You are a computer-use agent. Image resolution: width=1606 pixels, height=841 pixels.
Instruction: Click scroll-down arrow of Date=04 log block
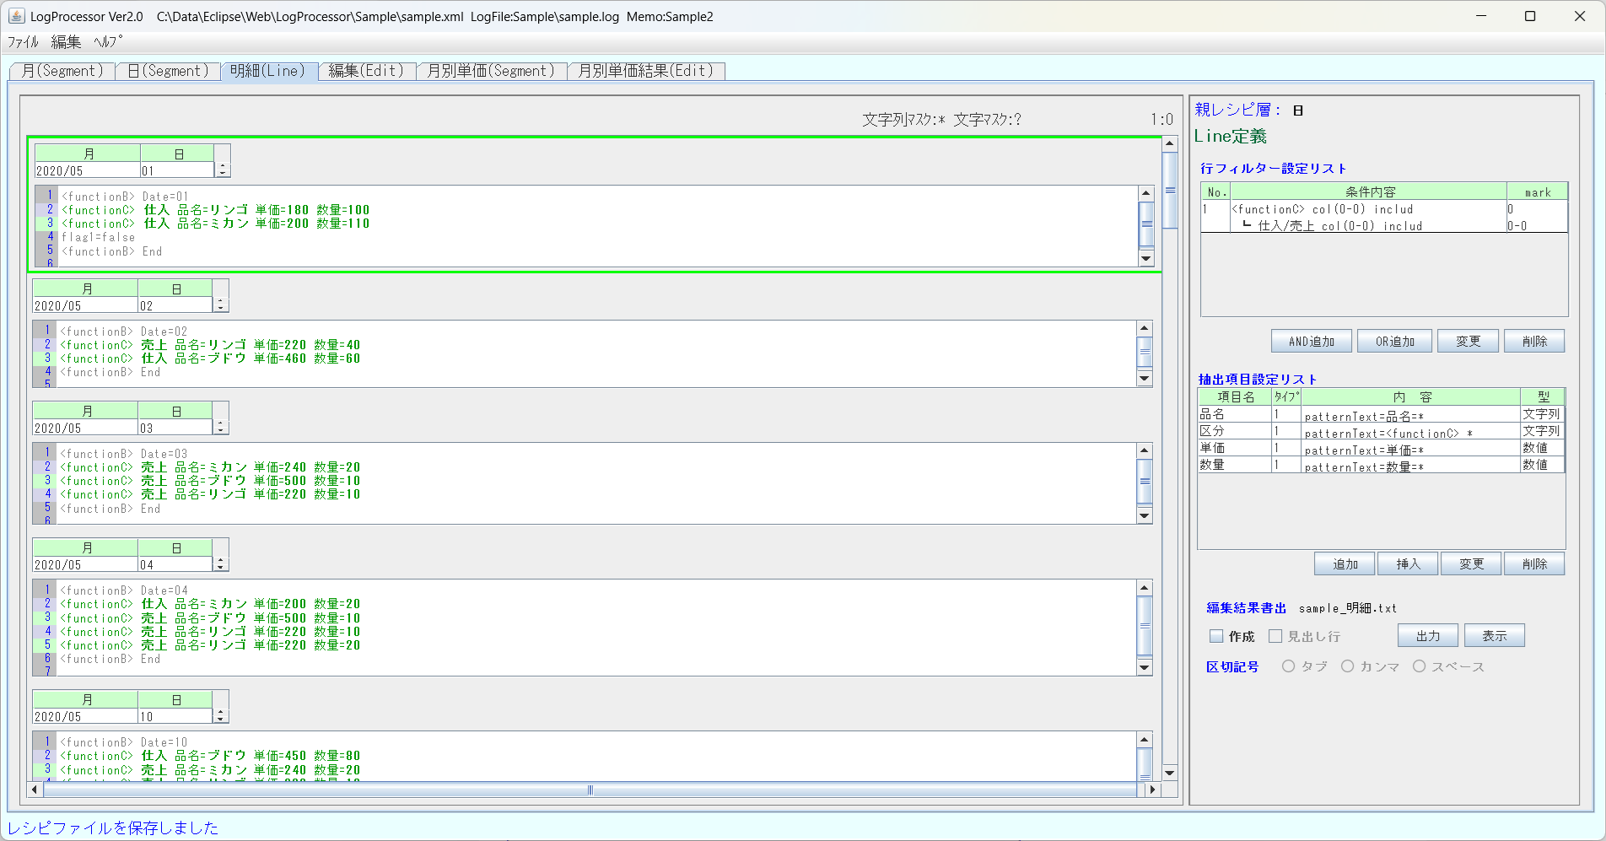(x=1145, y=667)
